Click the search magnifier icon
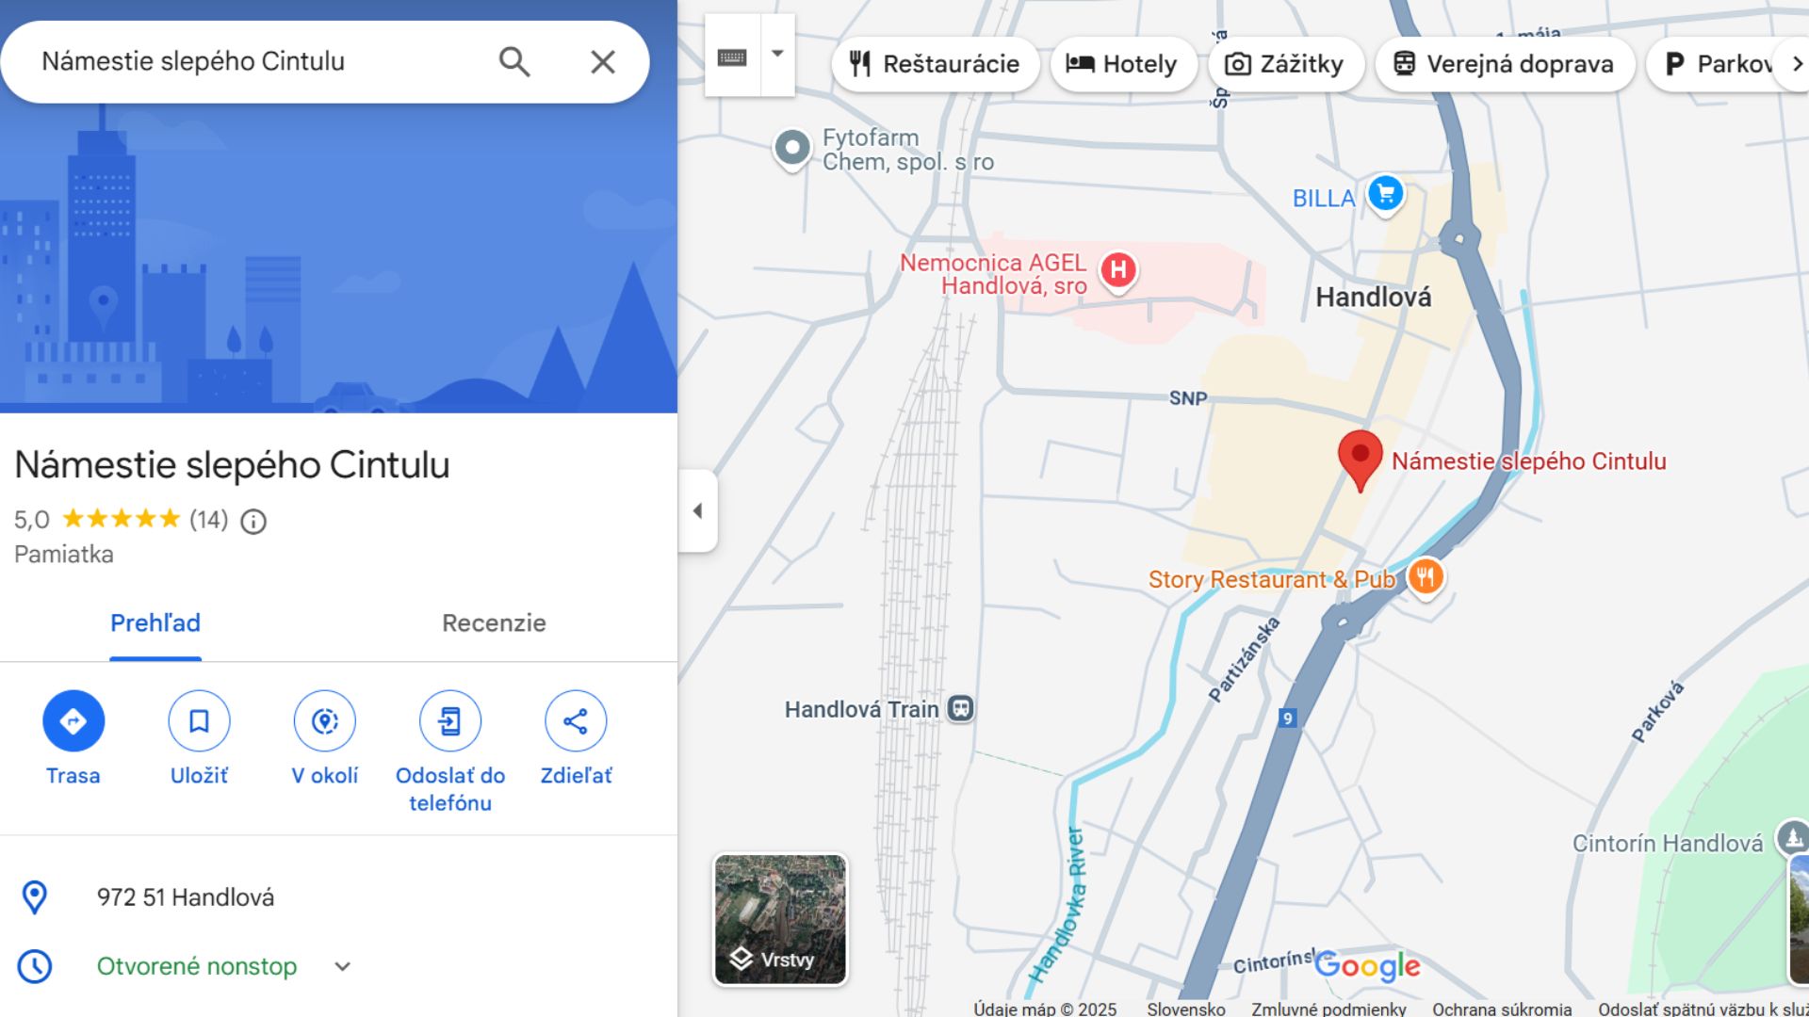 point(514,62)
